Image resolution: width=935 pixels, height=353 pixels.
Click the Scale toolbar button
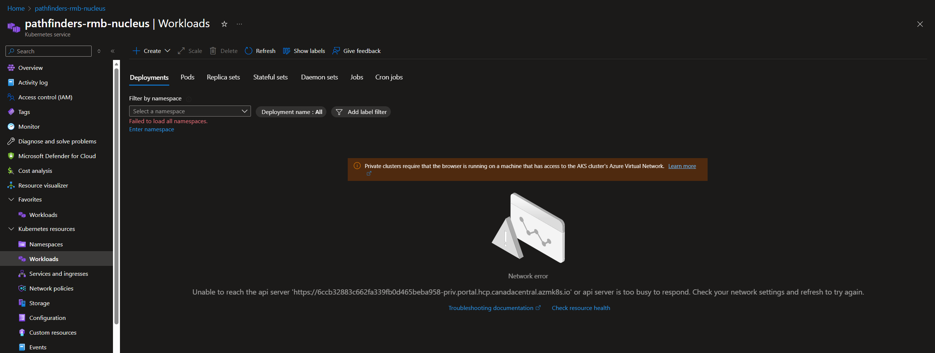point(190,51)
